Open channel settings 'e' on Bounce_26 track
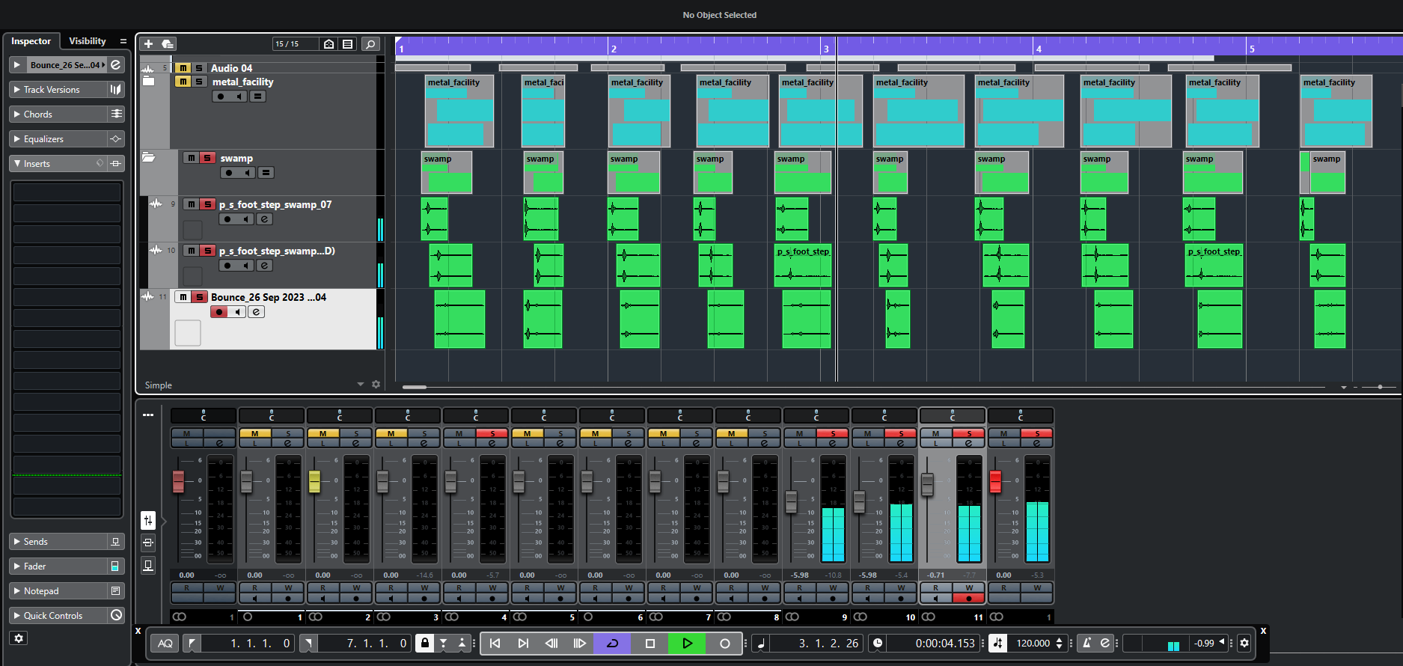This screenshot has width=1403, height=666. click(257, 312)
